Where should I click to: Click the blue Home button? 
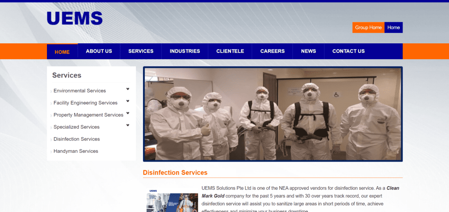pos(393,28)
